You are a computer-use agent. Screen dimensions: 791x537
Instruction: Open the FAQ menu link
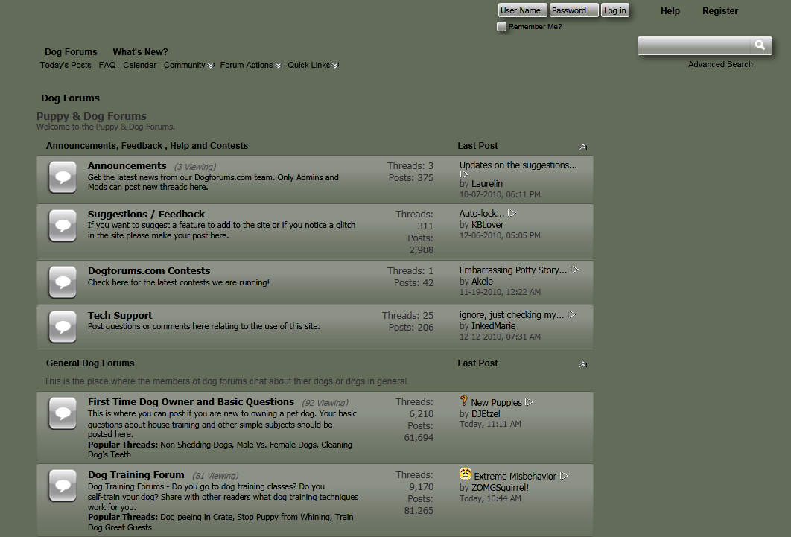click(x=107, y=65)
